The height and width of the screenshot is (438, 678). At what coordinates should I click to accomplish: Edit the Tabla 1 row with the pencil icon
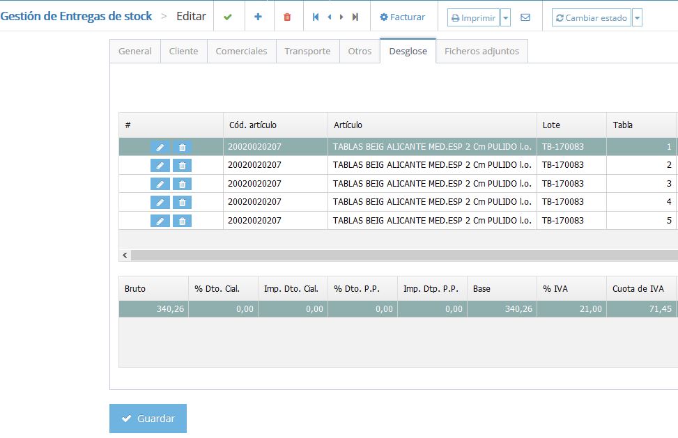(x=160, y=148)
